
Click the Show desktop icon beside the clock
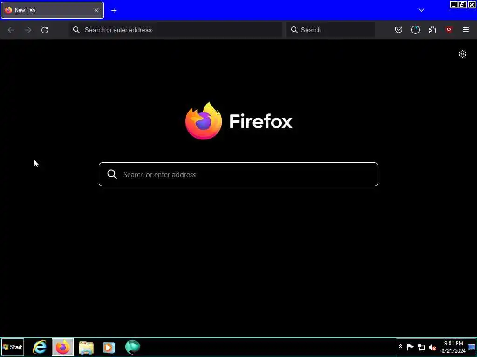coord(471,347)
